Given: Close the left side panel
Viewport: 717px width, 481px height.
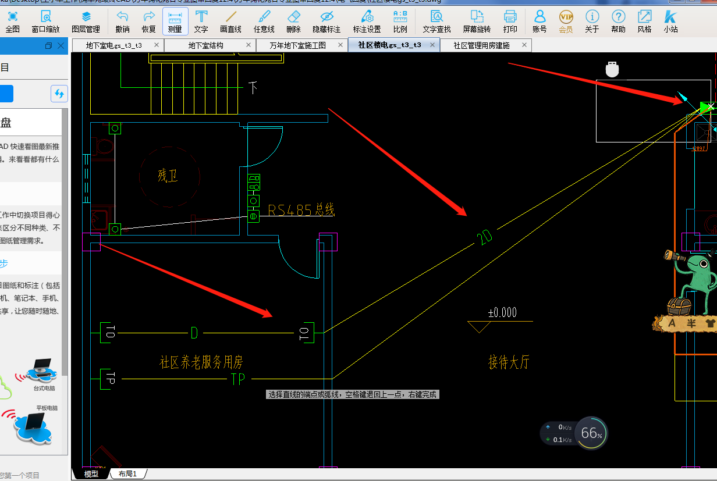Looking at the screenshot, I should (61, 45).
